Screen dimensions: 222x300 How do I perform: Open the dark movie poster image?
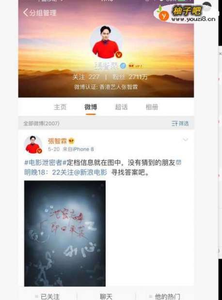pos(65,233)
